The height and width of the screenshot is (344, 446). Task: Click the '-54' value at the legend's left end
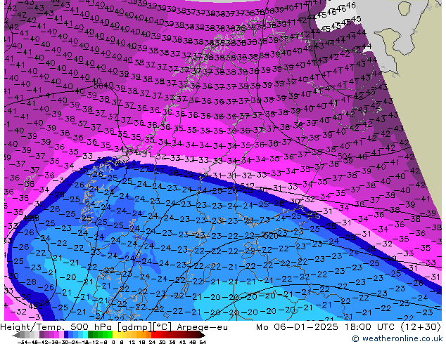(x=23, y=342)
